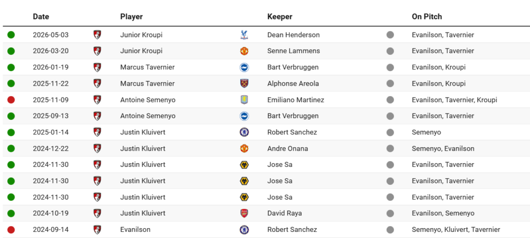The image size is (530, 238).
Task: Click the Crystal Palace crest beside Dean Henderson
Action: [x=244, y=35]
